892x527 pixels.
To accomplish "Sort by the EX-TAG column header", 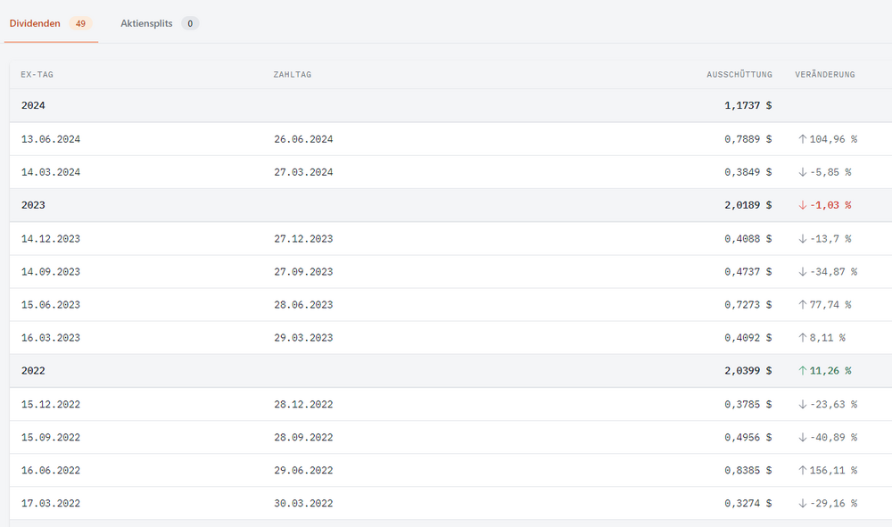I will (x=37, y=74).
